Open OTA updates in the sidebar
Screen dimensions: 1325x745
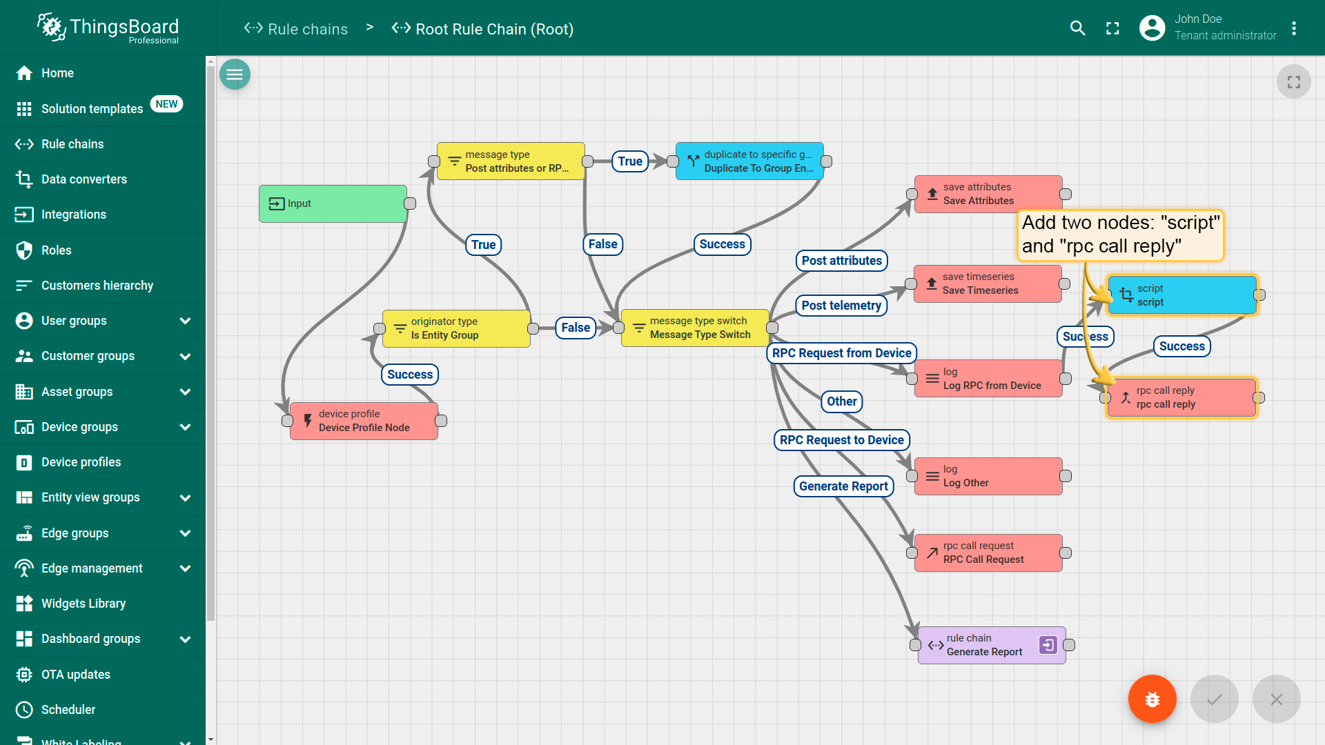(103, 675)
